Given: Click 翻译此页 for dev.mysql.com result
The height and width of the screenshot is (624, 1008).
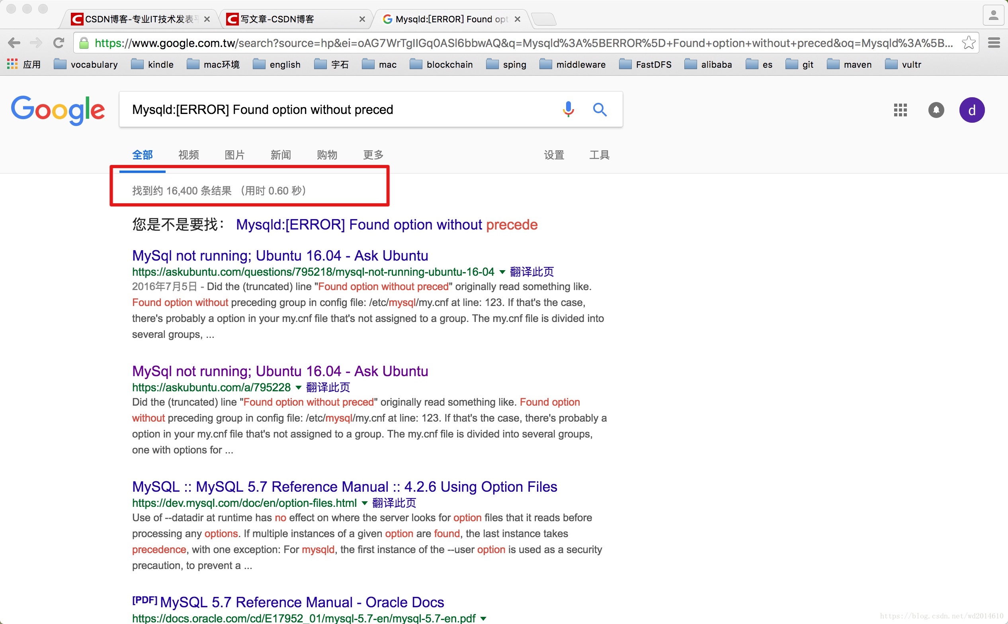Looking at the screenshot, I should point(394,503).
